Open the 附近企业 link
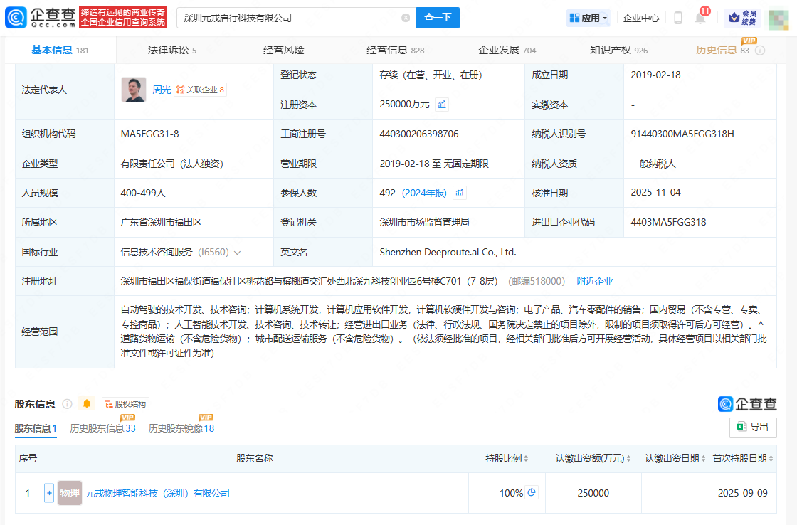The width and height of the screenshot is (797, 525). (x=594, y=282)
